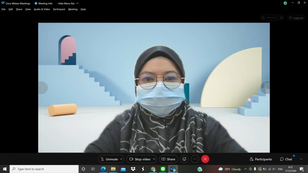
Task: Collapse the menu with Hide Menu Bar
Action: coord(68,3)
